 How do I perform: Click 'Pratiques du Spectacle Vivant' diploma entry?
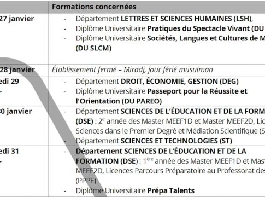pos(198,28)
